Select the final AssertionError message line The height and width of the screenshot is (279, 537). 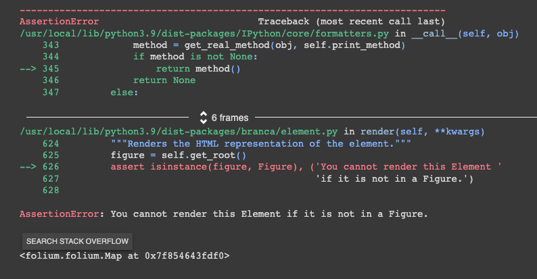pyautogui.click(x=224, y=214)
